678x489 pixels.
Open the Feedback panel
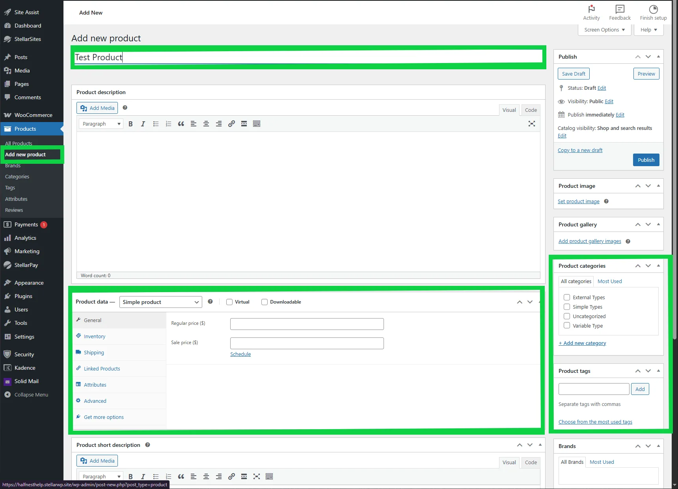619,12
